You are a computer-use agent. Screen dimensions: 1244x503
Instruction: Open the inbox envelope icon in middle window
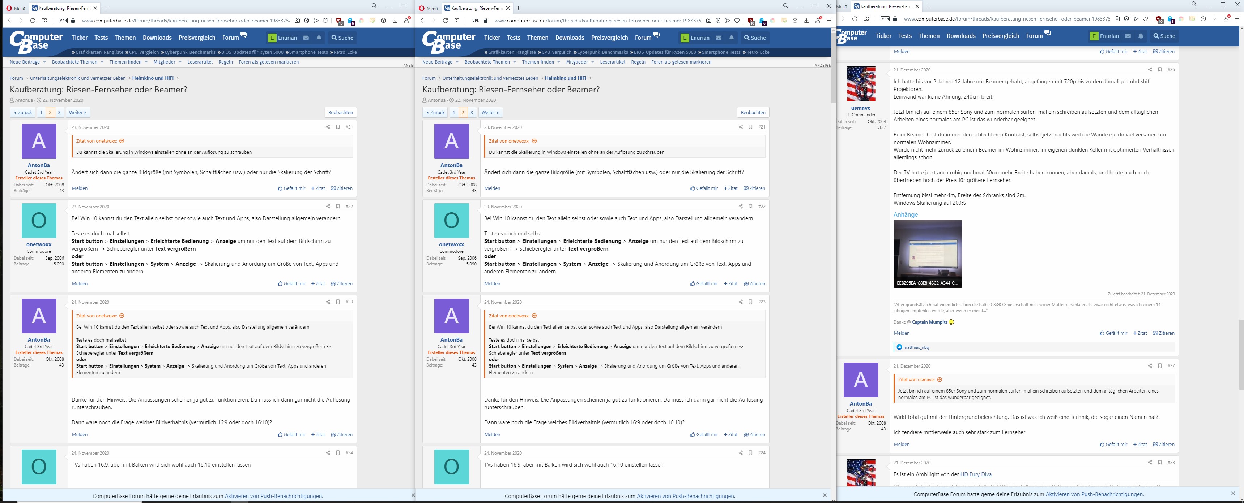click(x=719, y=38)
